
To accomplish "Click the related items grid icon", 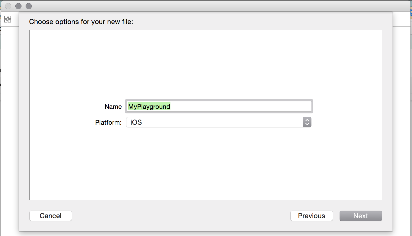I will [8, 19].
